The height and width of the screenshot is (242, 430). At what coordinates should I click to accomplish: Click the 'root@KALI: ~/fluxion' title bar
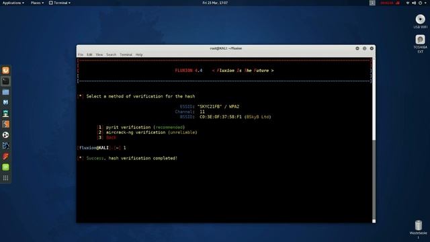point(226,48)
